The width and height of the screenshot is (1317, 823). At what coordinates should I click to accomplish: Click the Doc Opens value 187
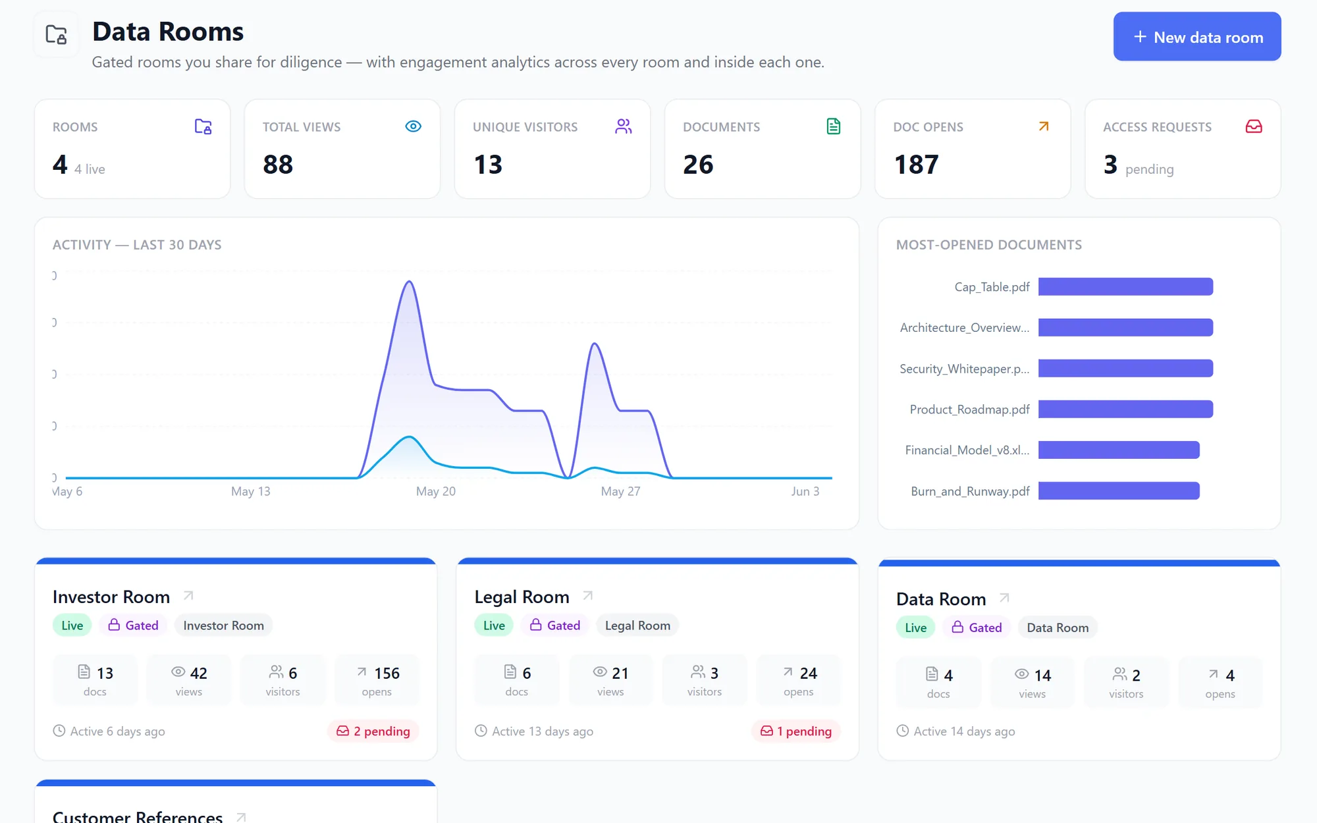coord(917,164)
